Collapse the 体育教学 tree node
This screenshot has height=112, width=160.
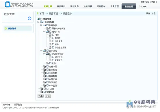(x=41, y=25)
